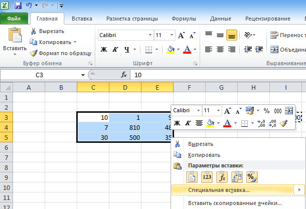
Task: Toggle center text alignment in ribbon
Action: pyautogui.click(x=220, y=49)
